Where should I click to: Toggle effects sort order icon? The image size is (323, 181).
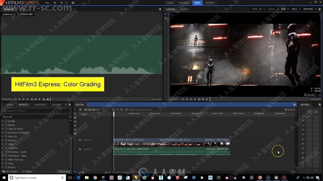70,117
